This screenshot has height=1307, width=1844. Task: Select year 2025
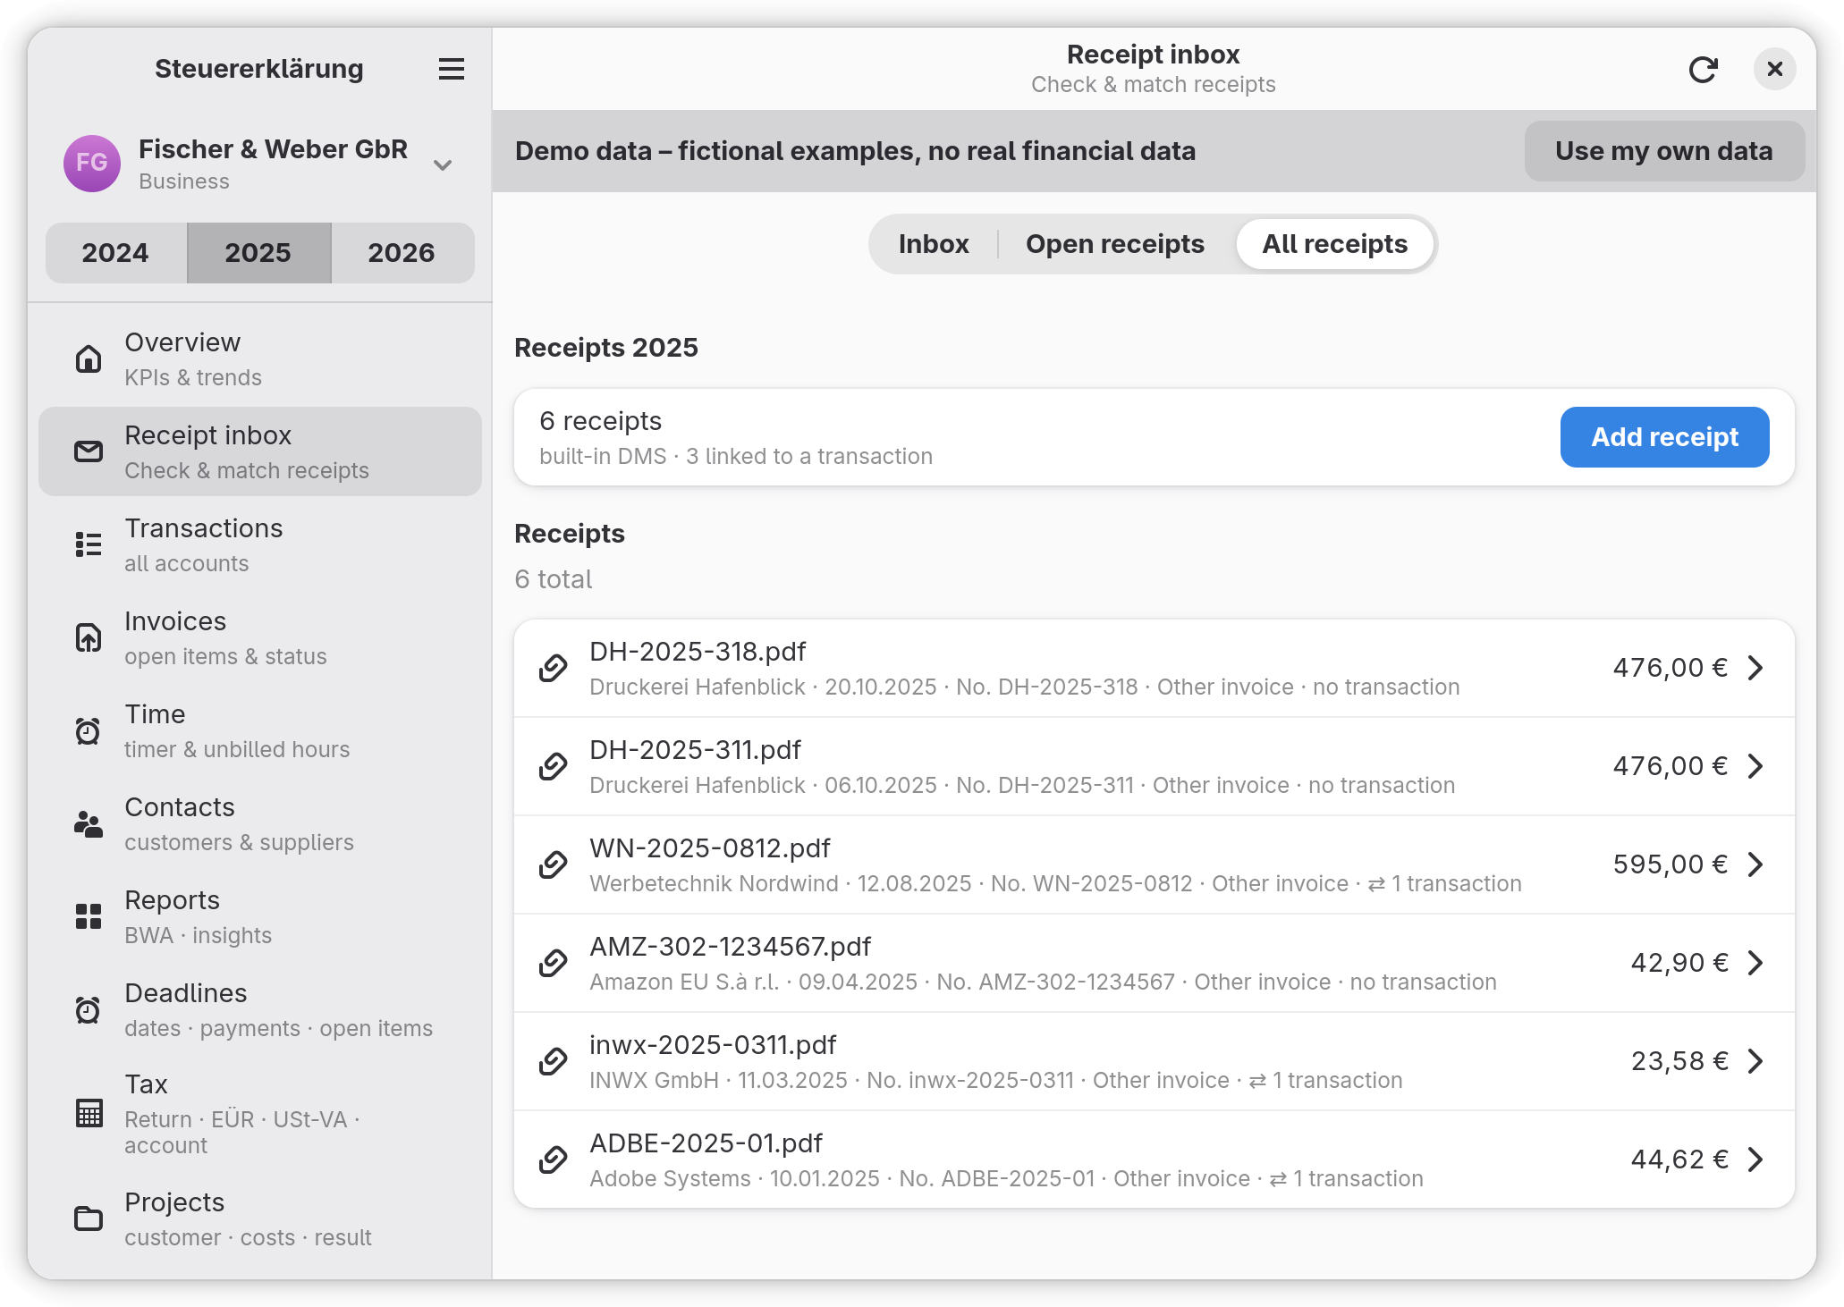(x=258, y=253)
